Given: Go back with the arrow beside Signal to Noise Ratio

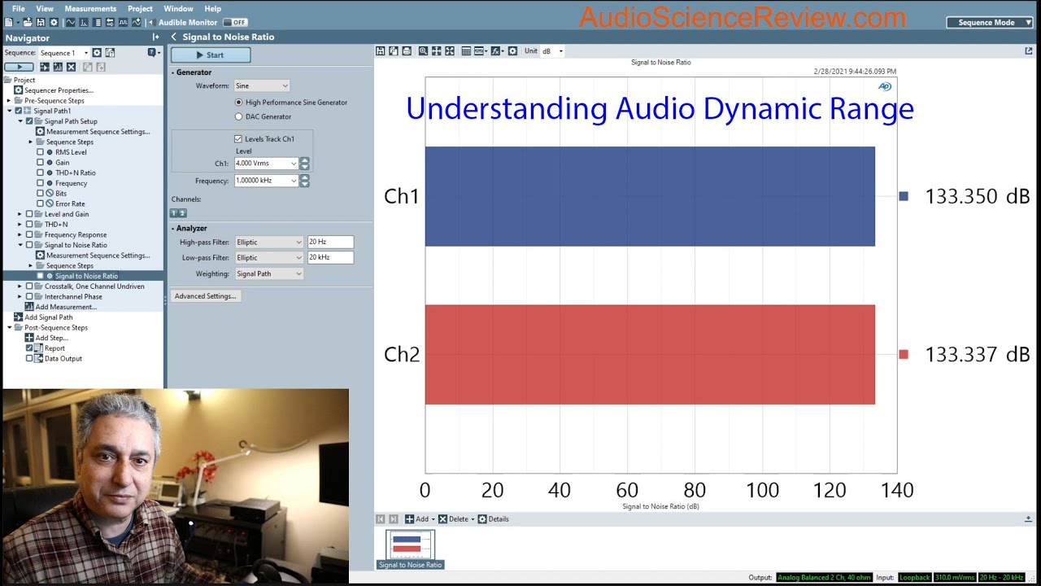Looking at the screenshot, I should click(x=174, y=37).
